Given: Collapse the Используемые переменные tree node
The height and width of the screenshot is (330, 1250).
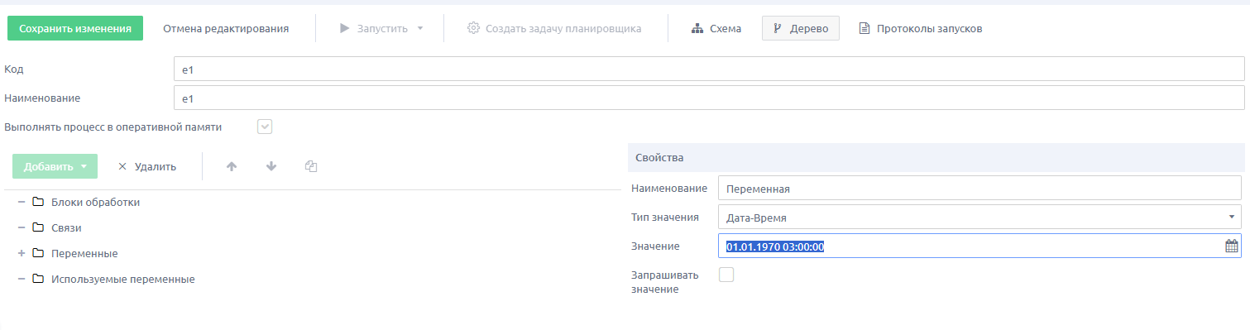Looking at the screenshot, I should (21, 279).
